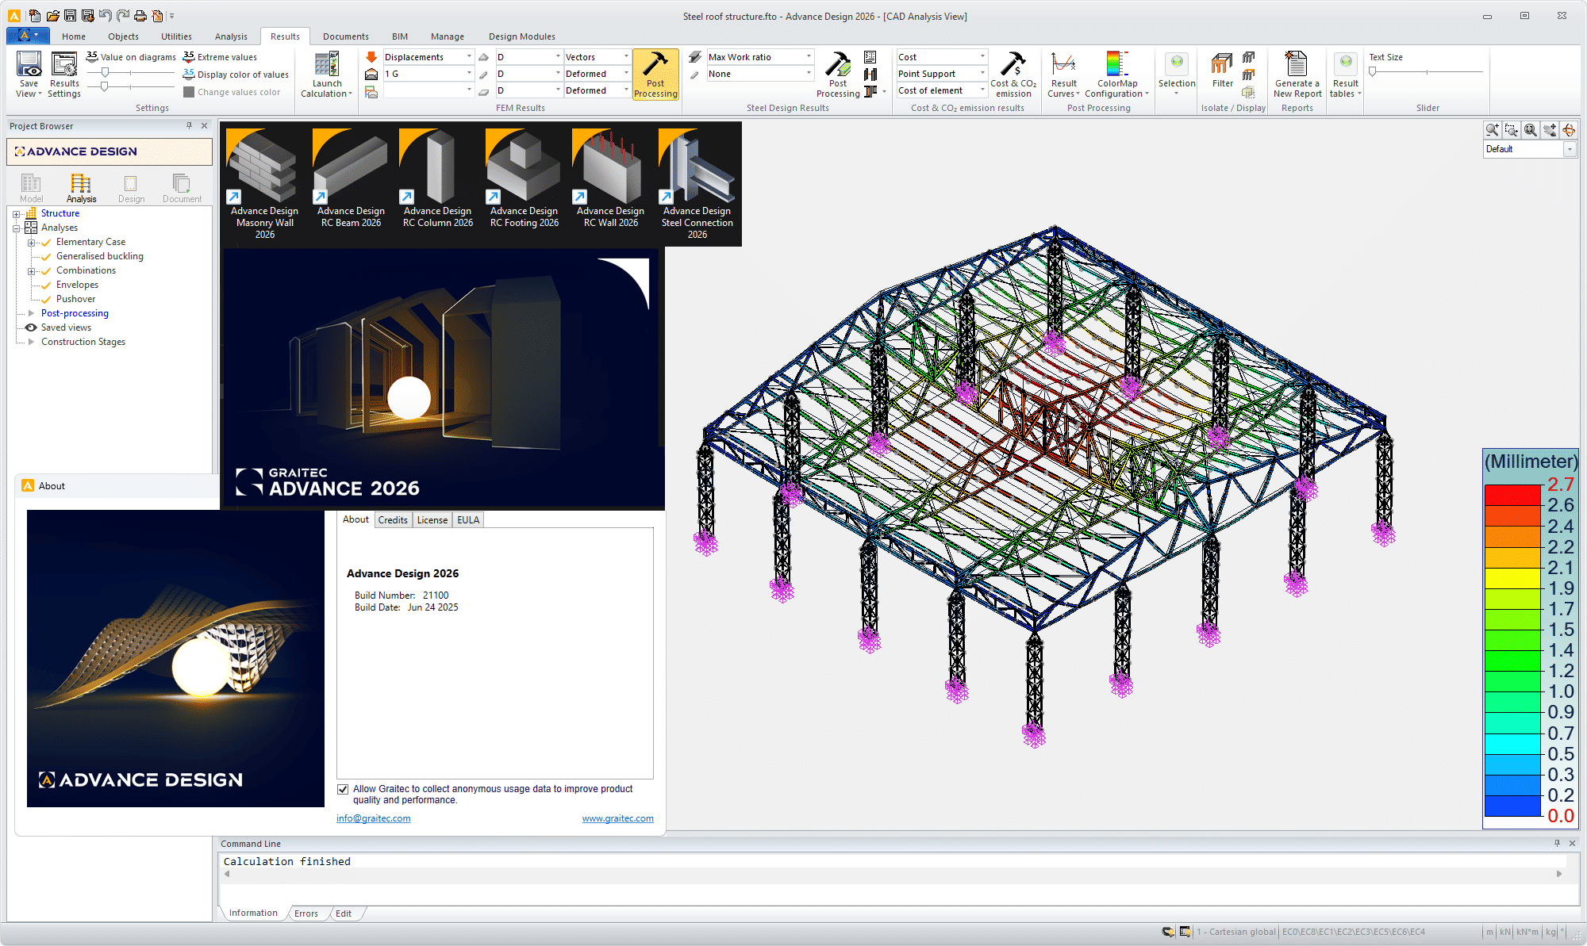This screenshot has width=1587, height=946.
Task: Click the Pan (hand) viewport tool
Action: [1550, 130]
